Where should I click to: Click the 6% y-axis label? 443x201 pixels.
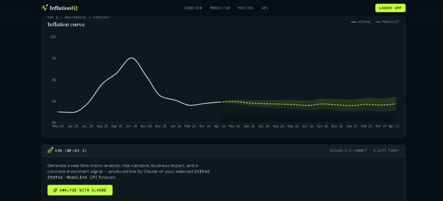(54, 80)
